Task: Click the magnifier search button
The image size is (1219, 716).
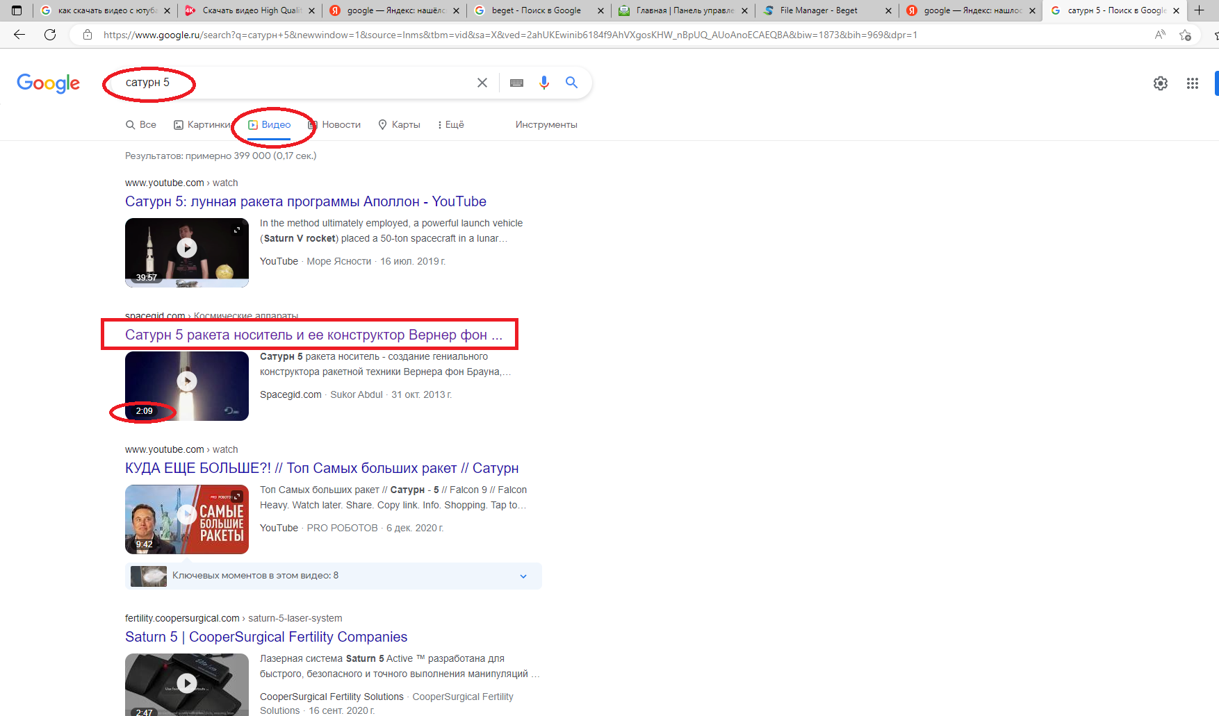Action: 571,83
